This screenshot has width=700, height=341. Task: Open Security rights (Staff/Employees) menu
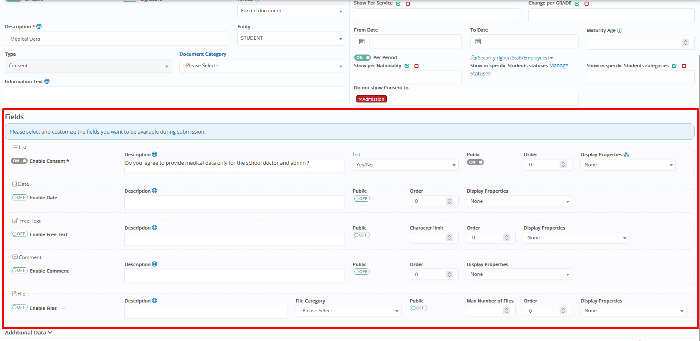(x=512, y=58)
